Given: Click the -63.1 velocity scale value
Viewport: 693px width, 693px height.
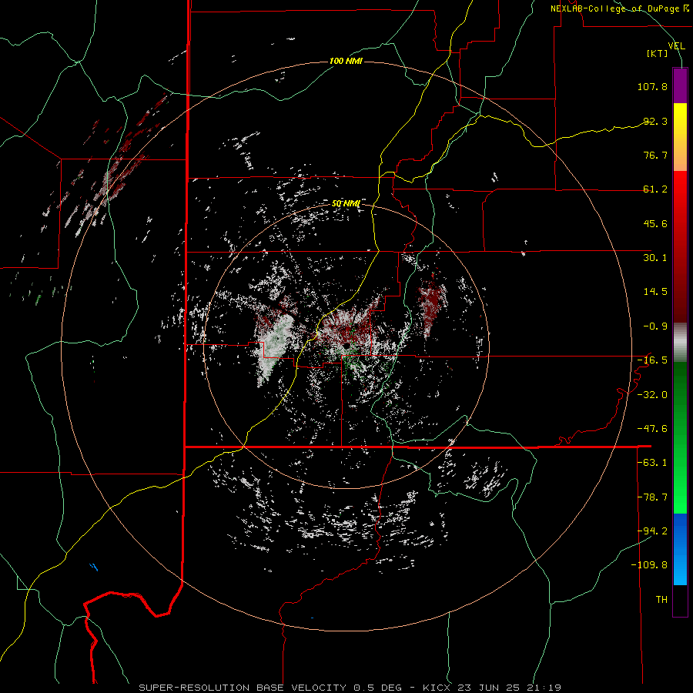Looking at the screenshot, I should pos(652,463).
